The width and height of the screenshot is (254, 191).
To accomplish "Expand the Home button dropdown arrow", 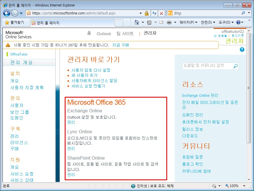I will [x=143, y=22].
